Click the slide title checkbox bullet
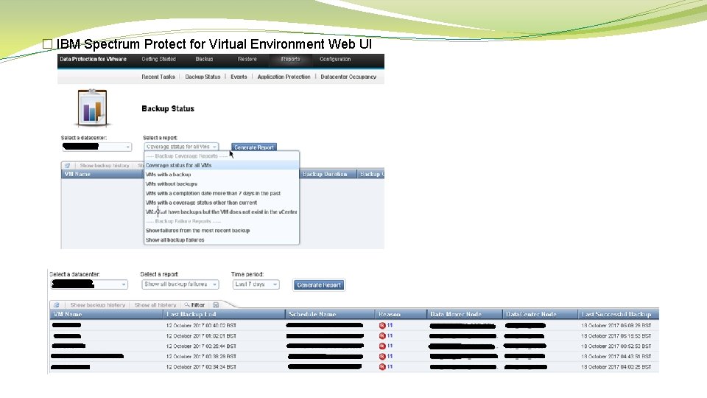The width and height of the screenshot is (707, 398). click(47, 43)
